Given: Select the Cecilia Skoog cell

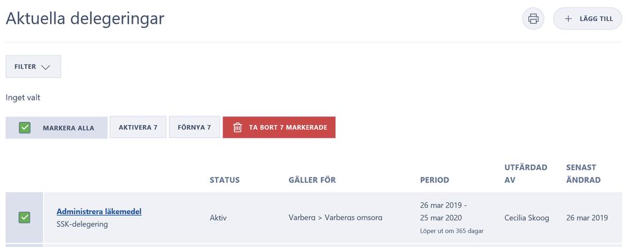Looking at the screenshot, I should [x=527, y=218].
